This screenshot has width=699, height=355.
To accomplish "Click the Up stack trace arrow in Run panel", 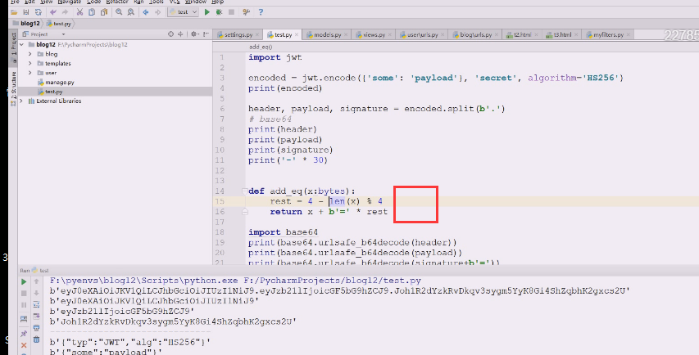I will coord(37,281).
